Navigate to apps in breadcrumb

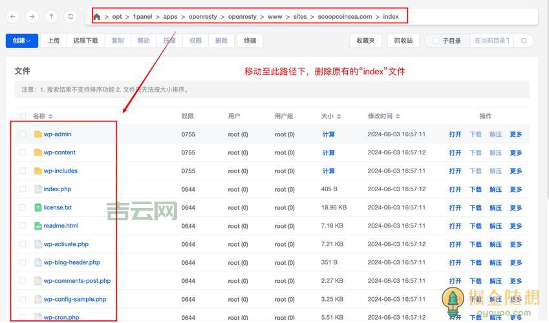click(170, 17)
